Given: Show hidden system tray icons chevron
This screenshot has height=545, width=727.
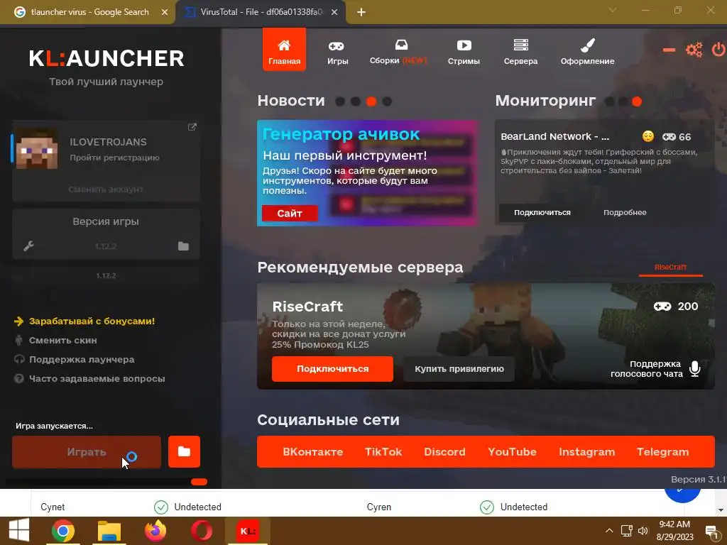Looking at the screenshot, I should pos(609,531).
